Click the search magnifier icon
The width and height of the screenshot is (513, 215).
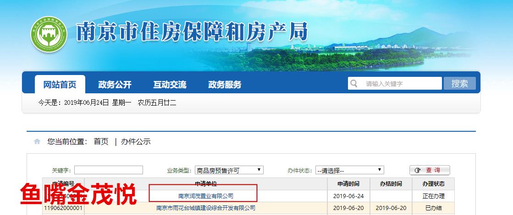pos(353,84)
